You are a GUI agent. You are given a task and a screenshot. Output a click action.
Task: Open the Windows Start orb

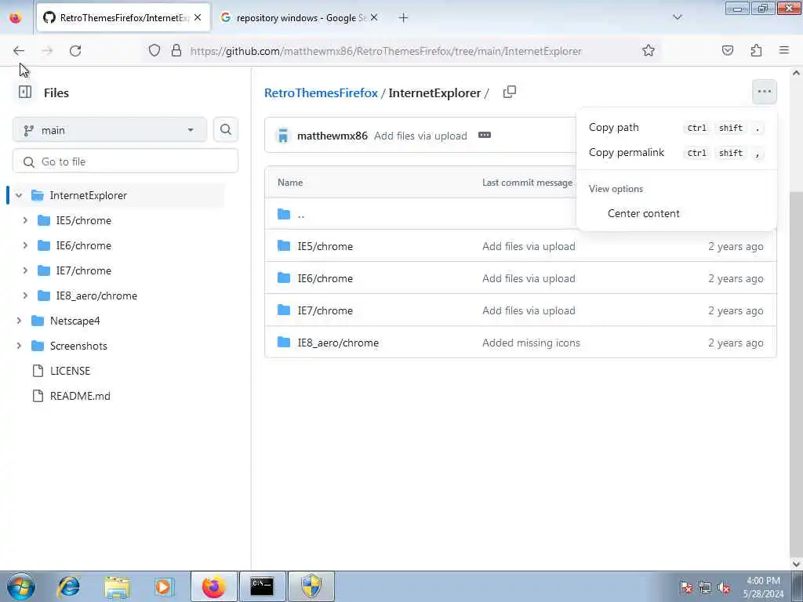[21, 586]
